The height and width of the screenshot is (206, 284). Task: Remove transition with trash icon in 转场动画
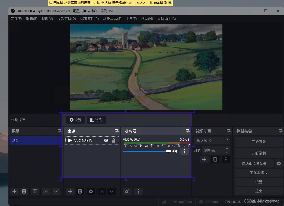[215, 159]
